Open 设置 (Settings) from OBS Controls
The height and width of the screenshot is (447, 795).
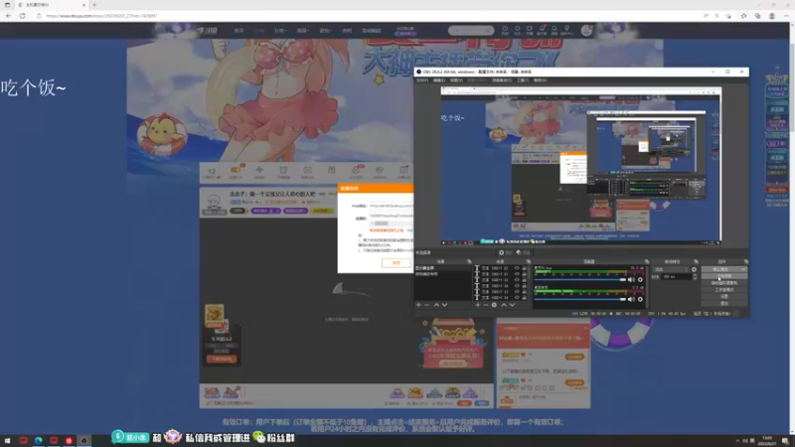pos(724,296)
